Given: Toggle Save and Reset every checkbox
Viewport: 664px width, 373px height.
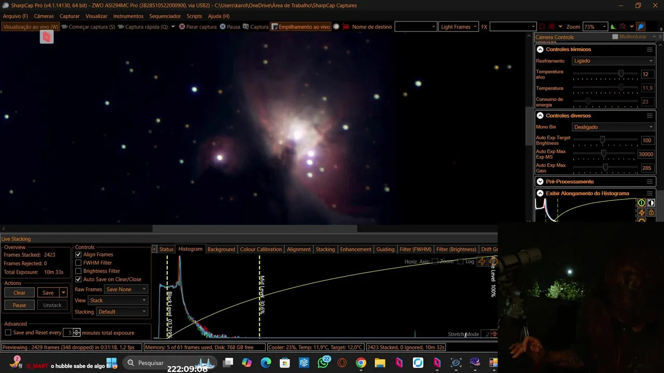Looking at the screenshot, I should point(8,333).
